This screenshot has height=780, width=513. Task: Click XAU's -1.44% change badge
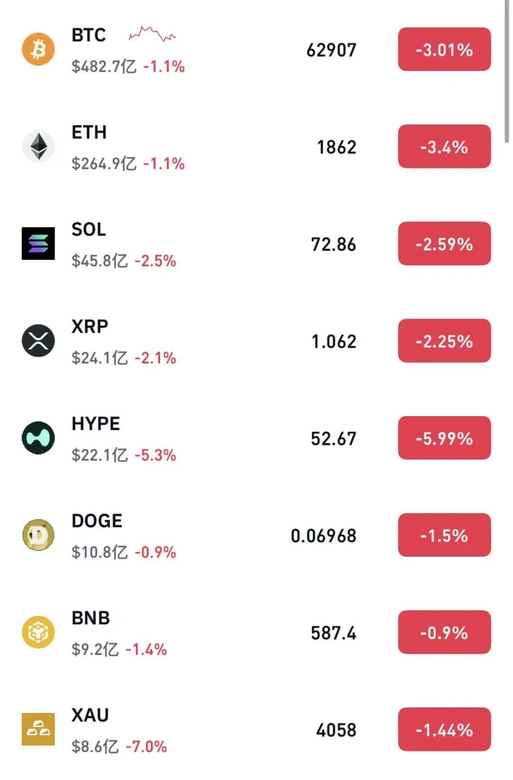[444, 729]
